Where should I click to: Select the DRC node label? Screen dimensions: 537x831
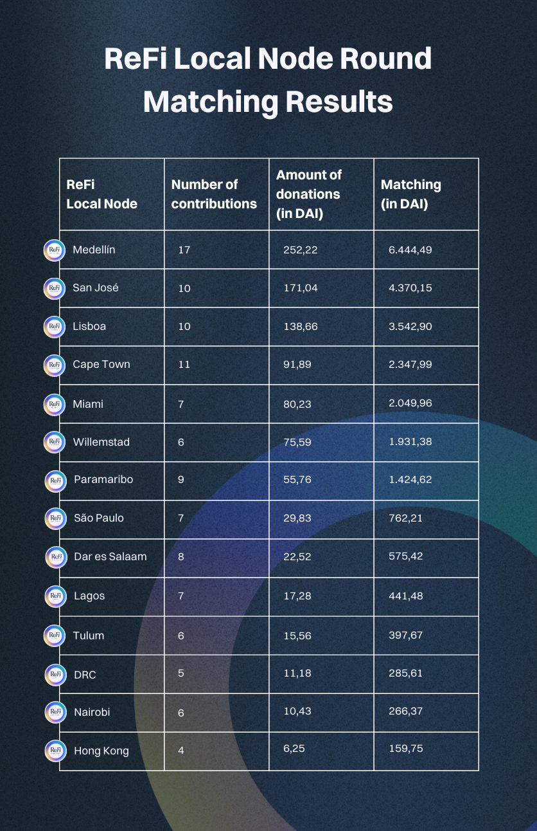pyautogui.click(x=85, y=675)
